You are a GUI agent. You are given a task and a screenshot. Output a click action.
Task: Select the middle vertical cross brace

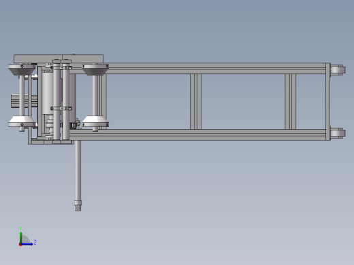pyautogui.click(x=195, y=101)
